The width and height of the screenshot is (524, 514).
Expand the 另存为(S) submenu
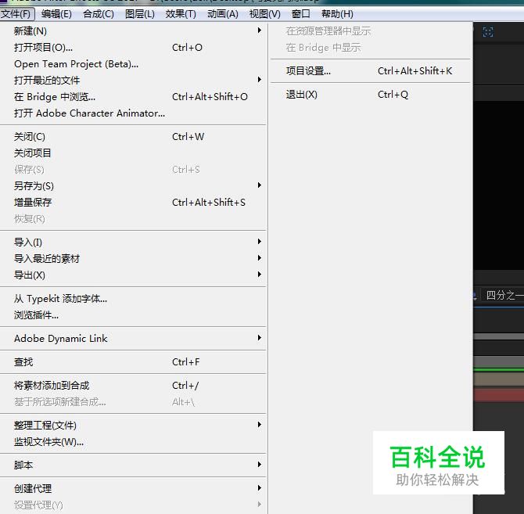[133, 186]
